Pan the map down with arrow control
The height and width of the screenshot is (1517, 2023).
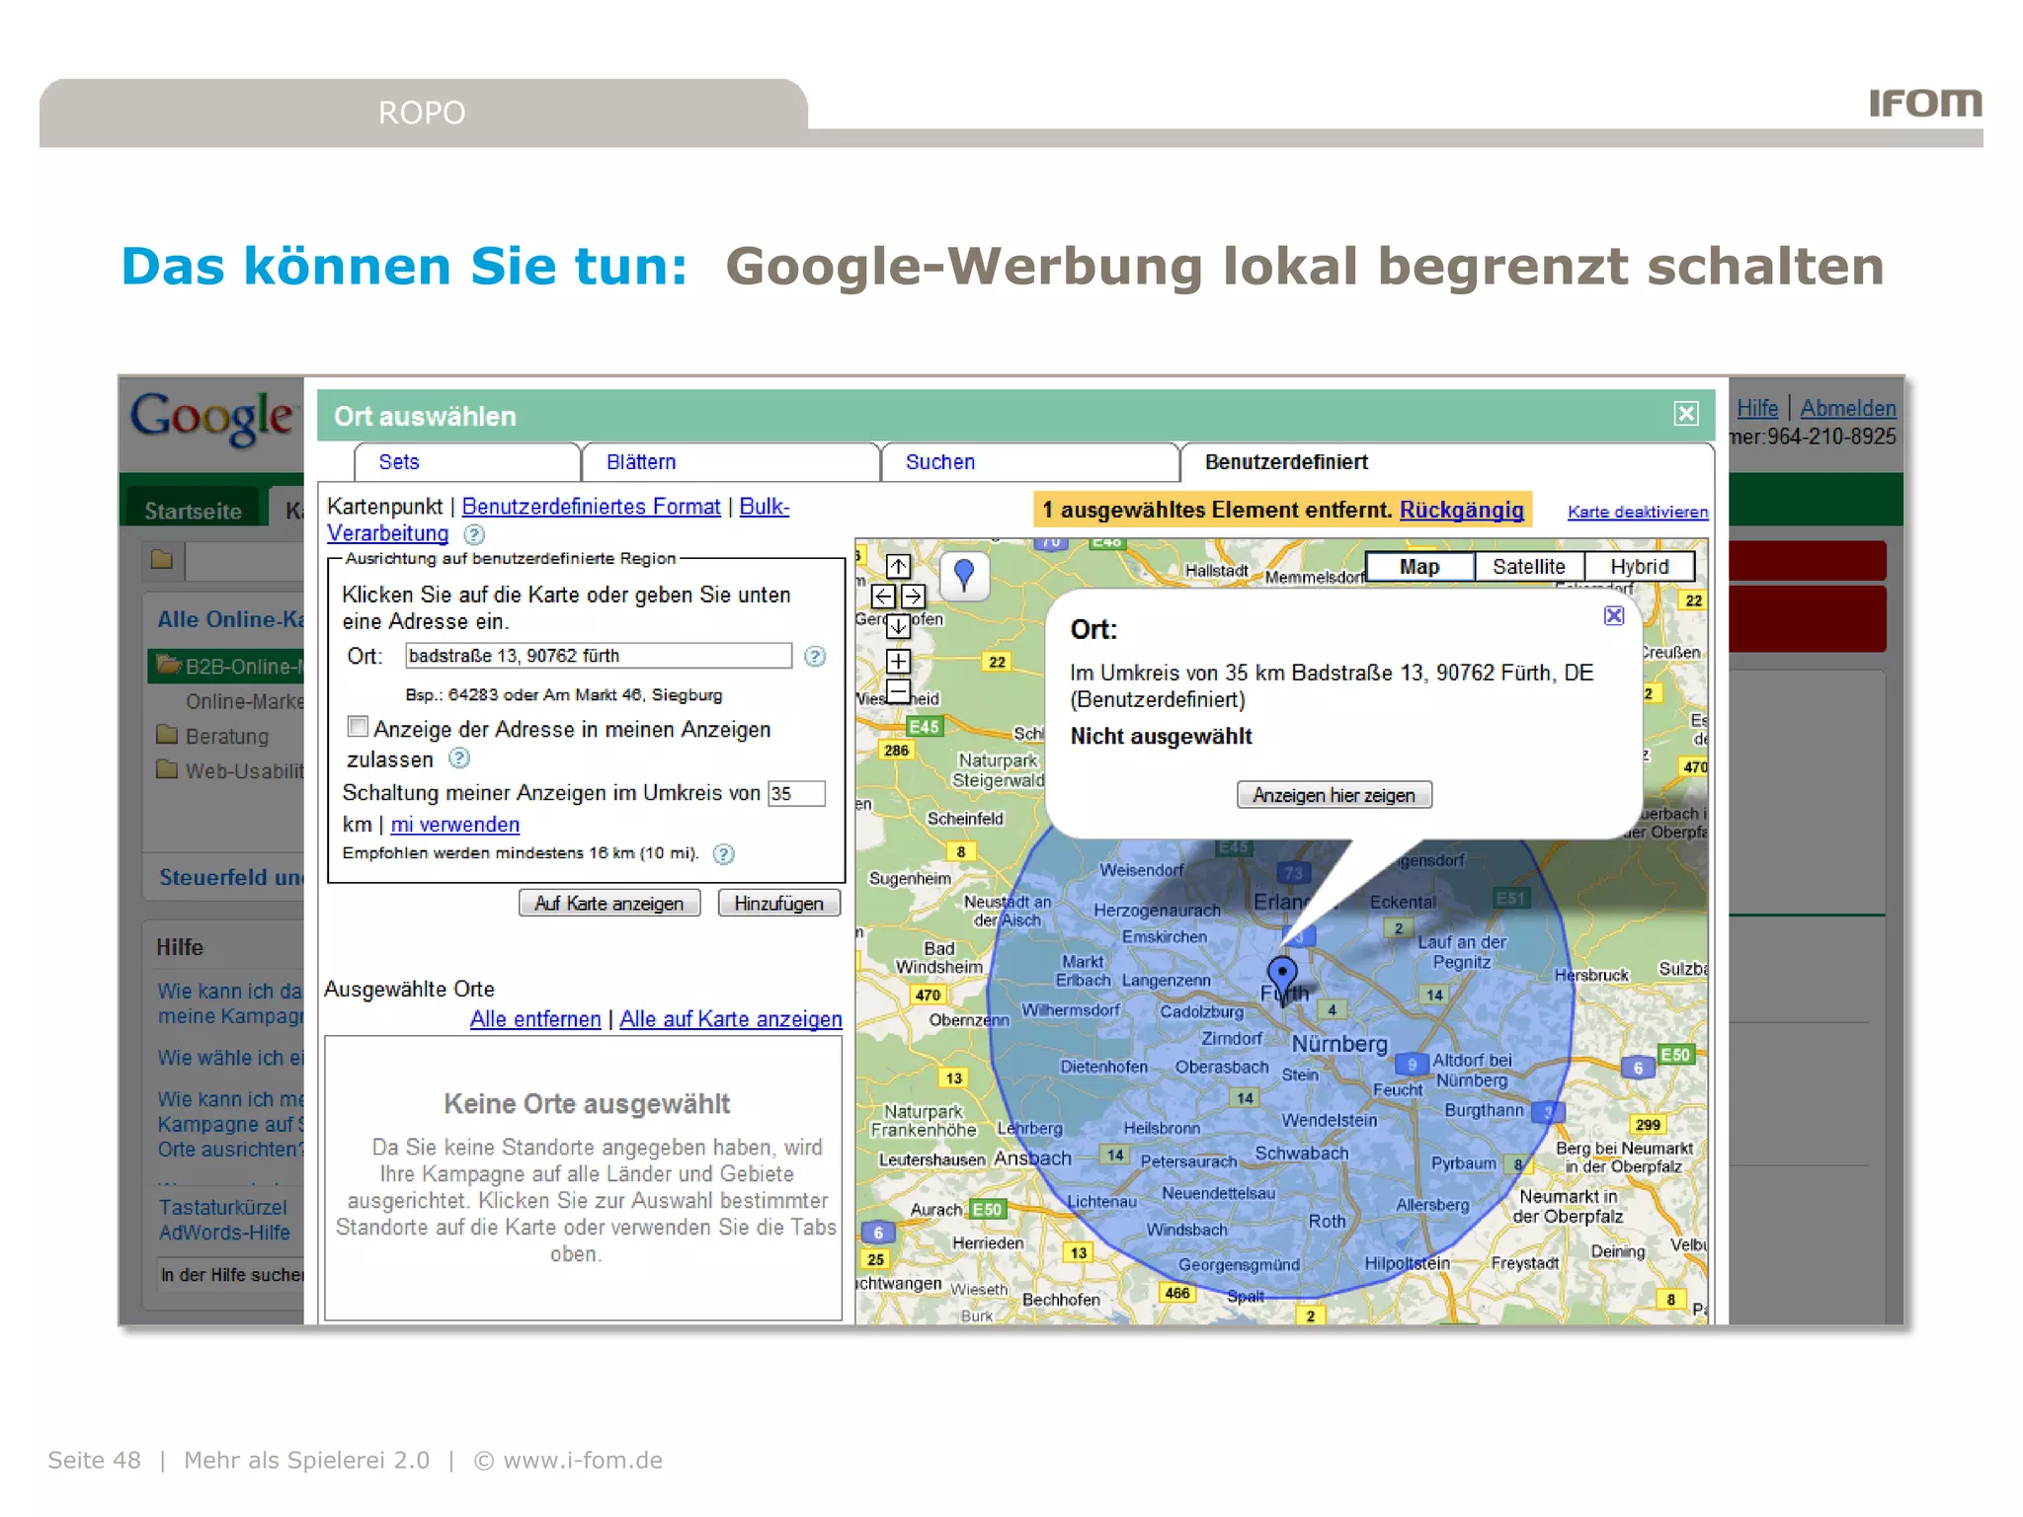coord(898,626)
